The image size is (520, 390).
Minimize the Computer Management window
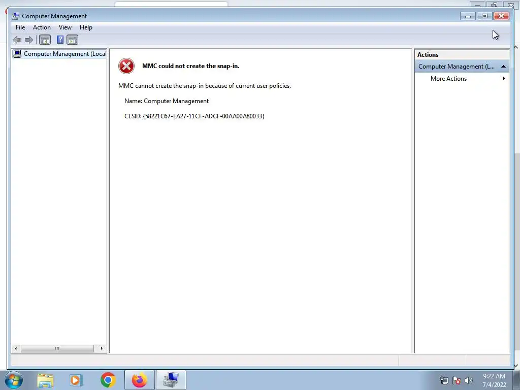coord(468,16)
